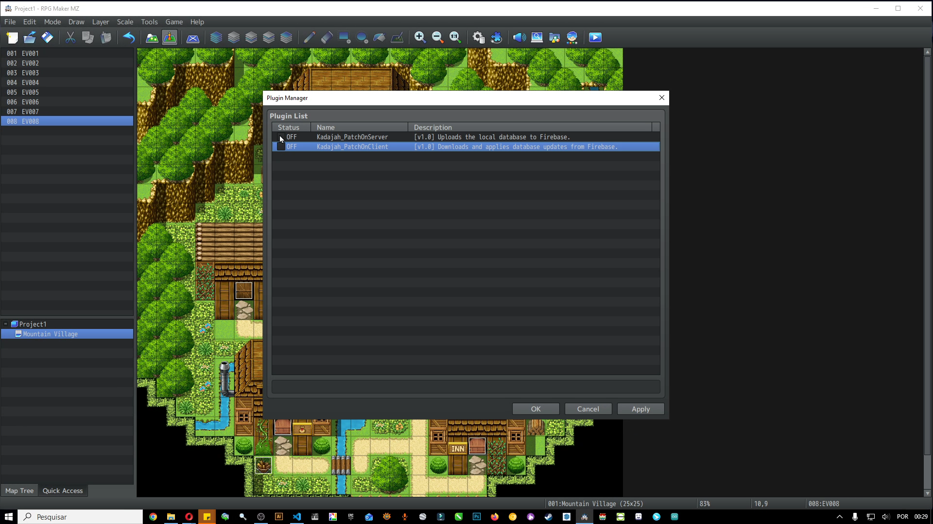Click the Zoom Out magnifier icon
The image size is (933, 524).
tap(438, 37)
